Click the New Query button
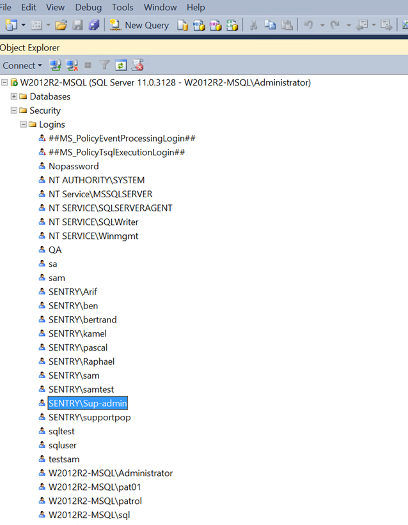 pos(139,25)
